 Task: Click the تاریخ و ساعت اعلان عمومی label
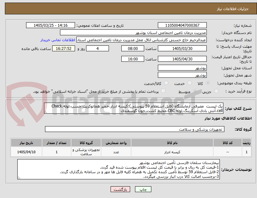click(x=100, y=25)
